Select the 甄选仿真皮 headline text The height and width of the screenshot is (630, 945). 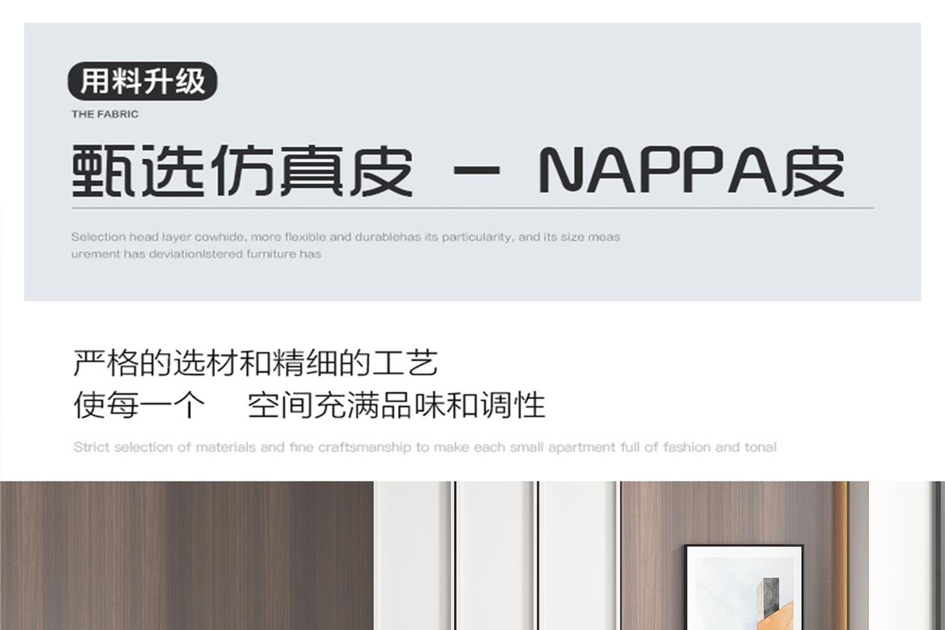point(243,172)
